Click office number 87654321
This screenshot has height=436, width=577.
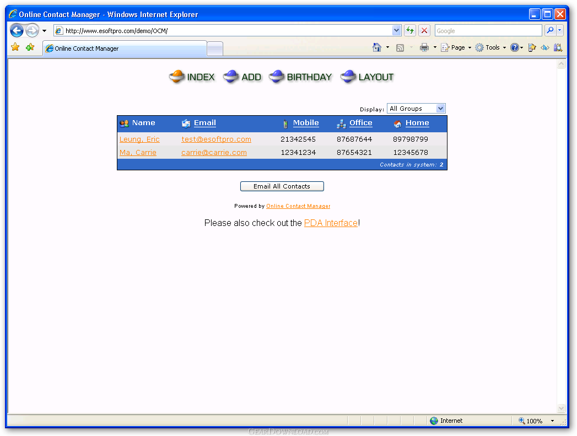(x=354, y=153)
